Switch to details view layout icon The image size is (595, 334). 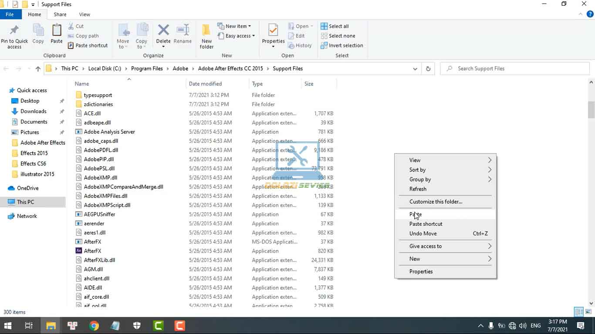[579, 312]
